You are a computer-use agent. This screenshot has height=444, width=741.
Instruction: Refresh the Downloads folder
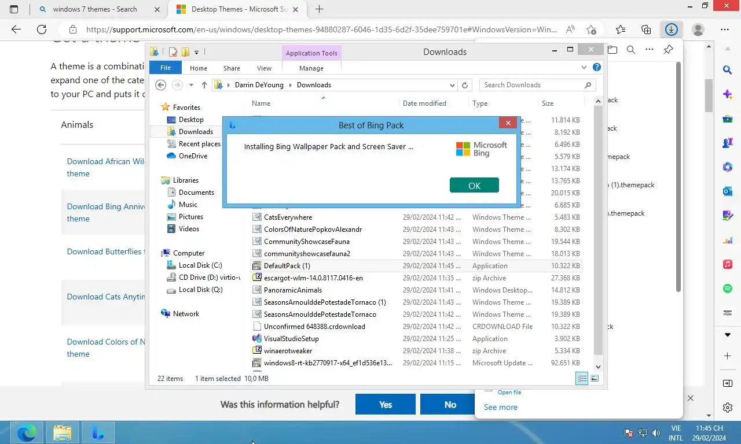coord(464,85)
